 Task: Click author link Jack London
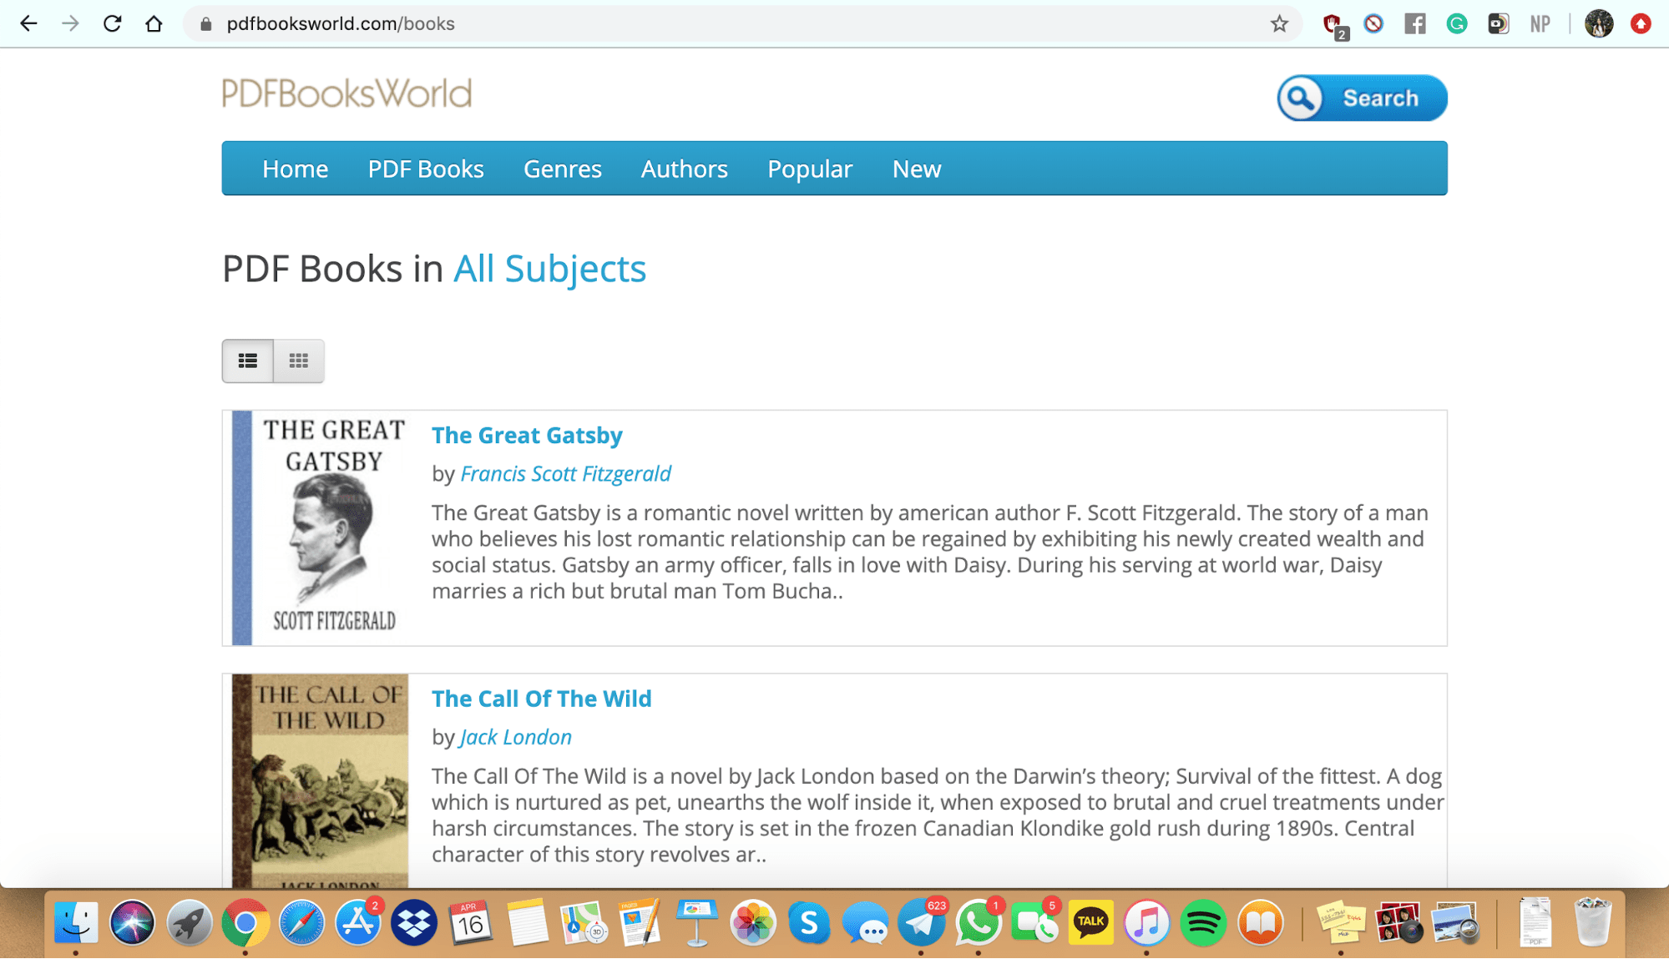point(515,737)
